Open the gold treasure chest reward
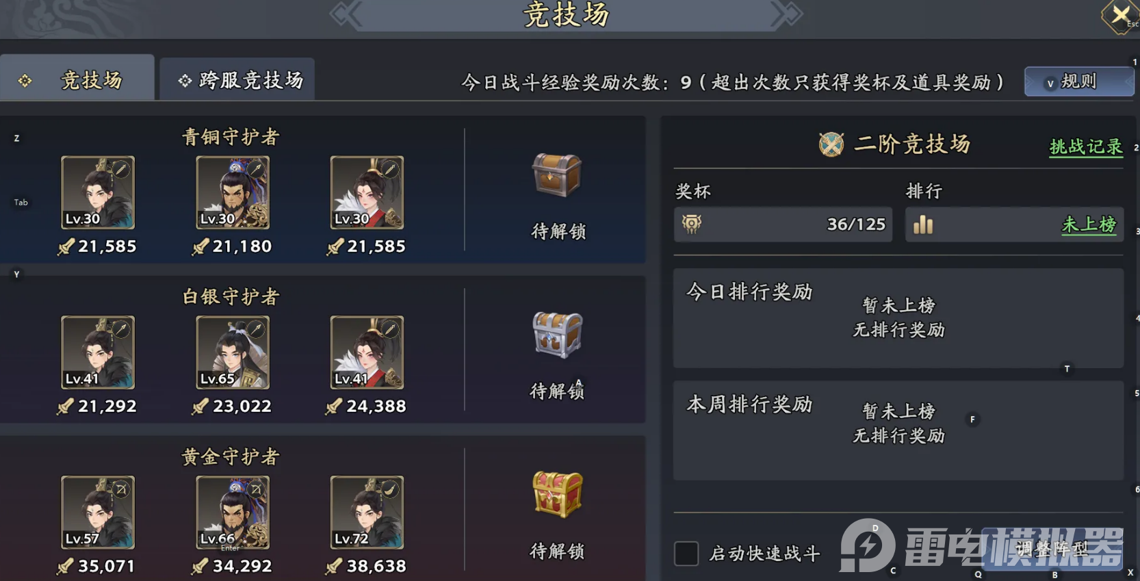Screen dimensions: 1140x581 557,494
